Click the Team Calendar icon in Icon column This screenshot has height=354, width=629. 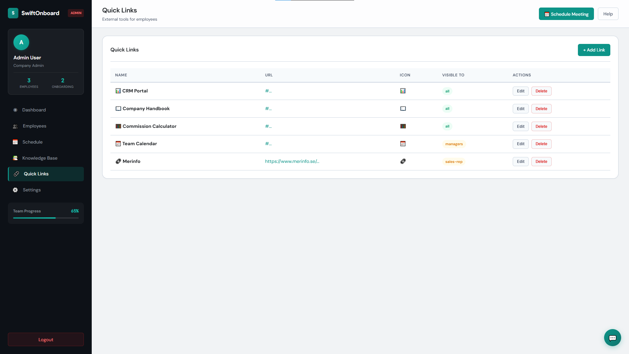click(x=403, y=144)
